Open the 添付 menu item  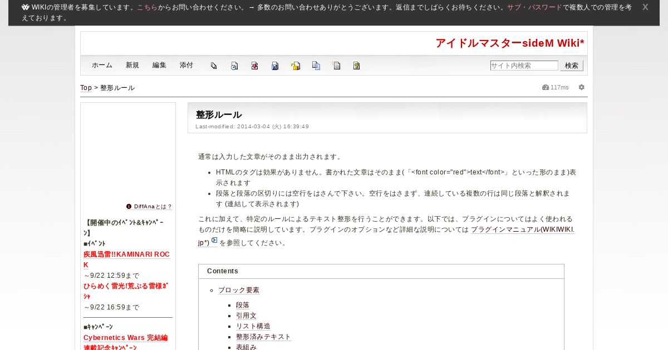[186, 65]
